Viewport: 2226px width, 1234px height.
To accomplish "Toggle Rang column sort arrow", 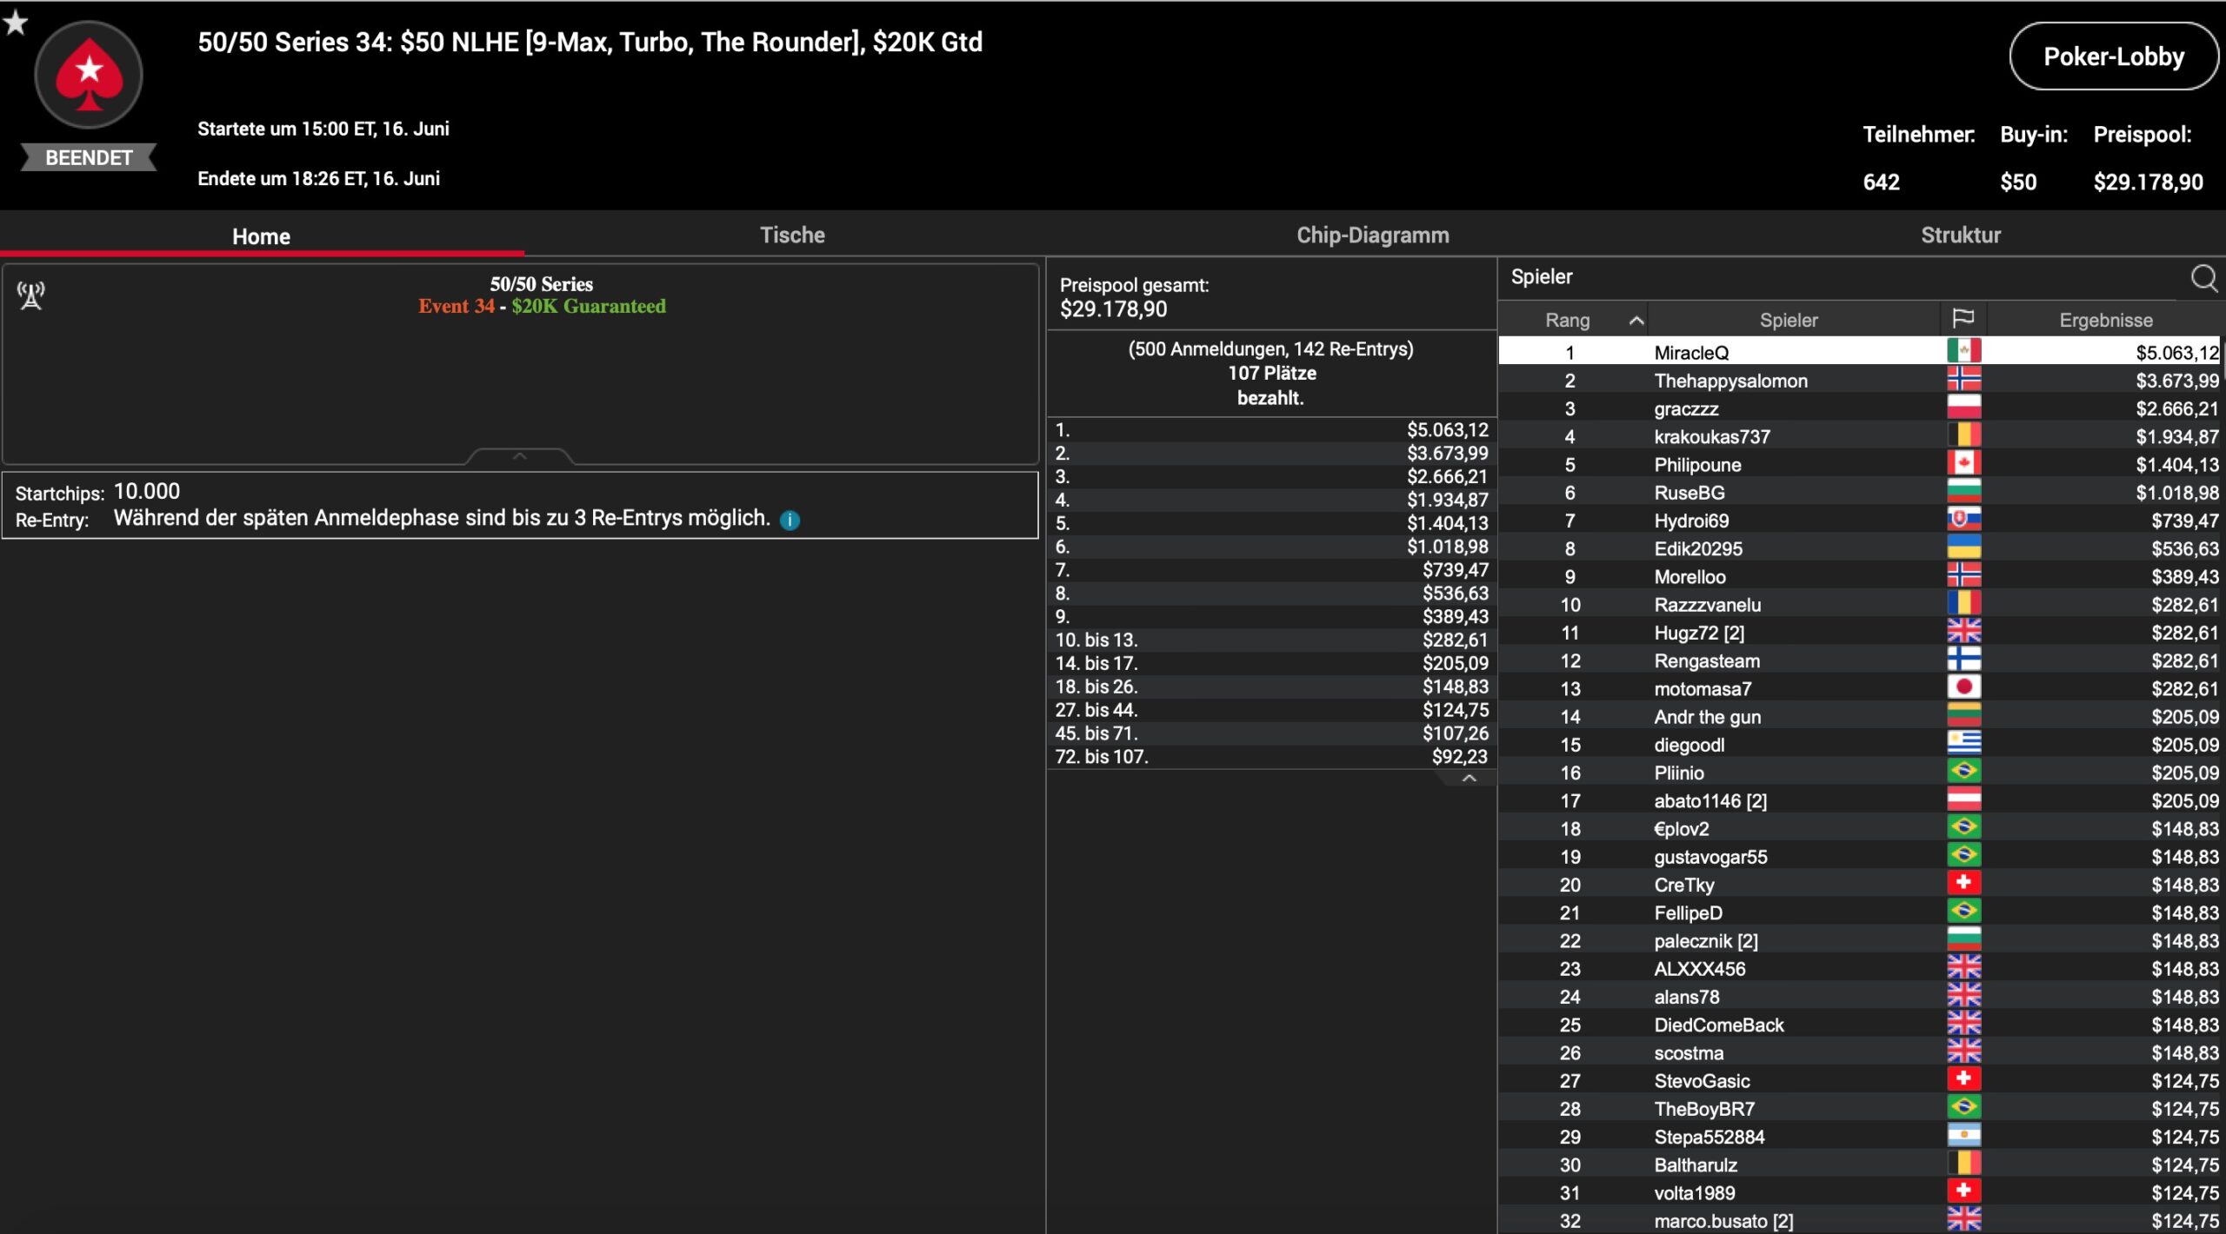I will 1636,321.
